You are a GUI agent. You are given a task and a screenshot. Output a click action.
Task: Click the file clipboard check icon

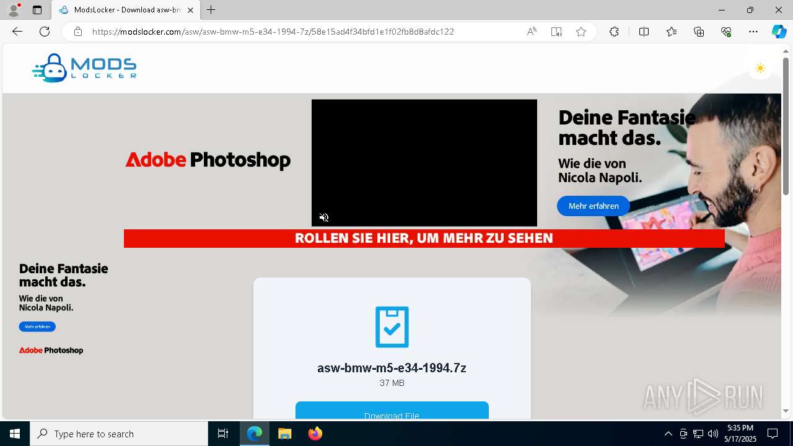[x=392, y=327]
